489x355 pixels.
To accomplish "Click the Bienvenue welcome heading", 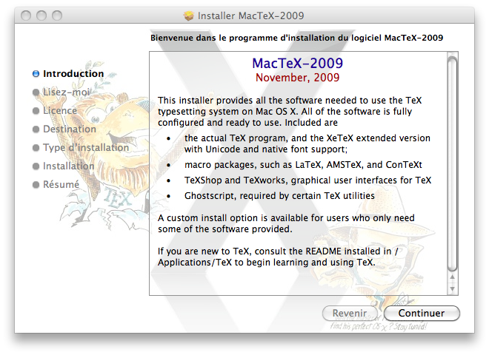I will point(296,38).
